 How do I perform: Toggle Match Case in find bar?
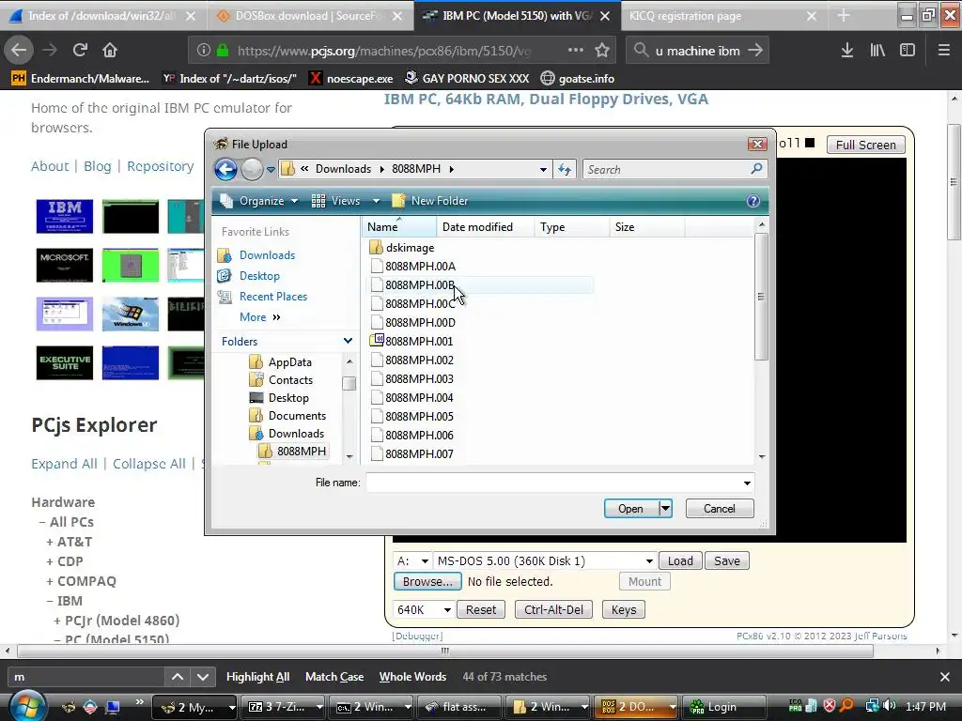(334, 677)
